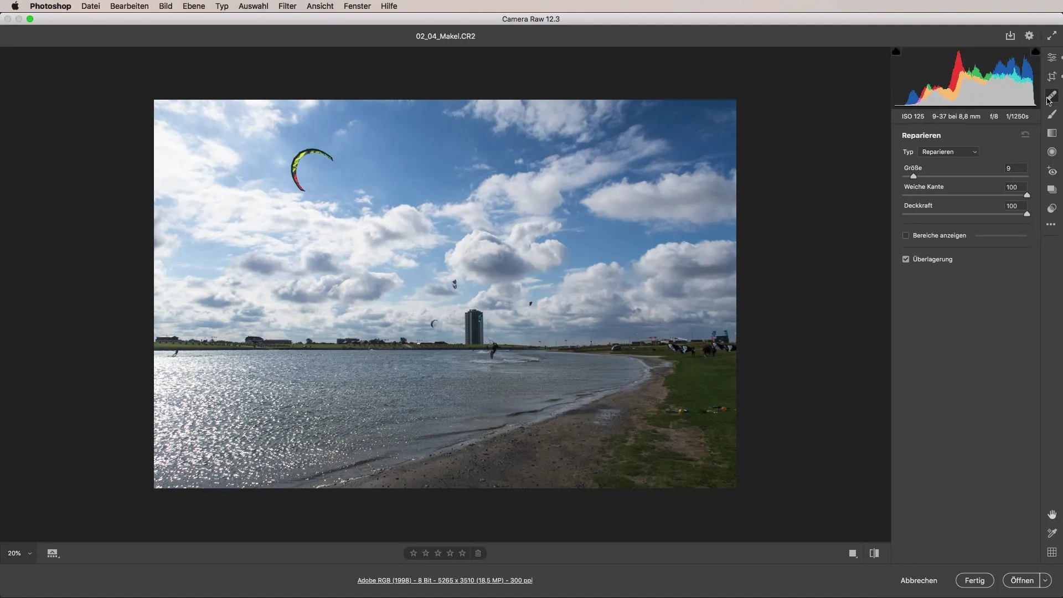The height and width of the screenshot is (598, 1063).
Task: Enable Bereiche anzeigen checkbox
Action: point(906,235)
